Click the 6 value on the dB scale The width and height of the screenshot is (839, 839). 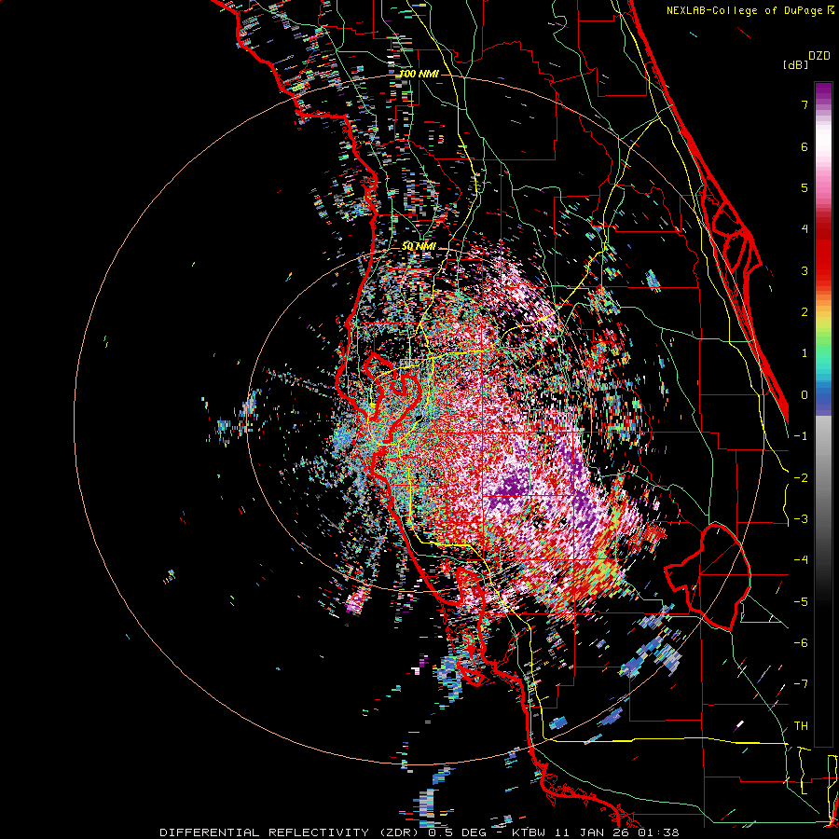pos(805,146)
